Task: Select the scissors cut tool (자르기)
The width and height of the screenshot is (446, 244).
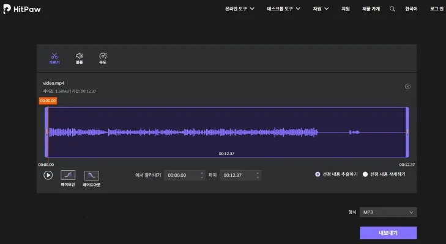Action: [54, 58]
